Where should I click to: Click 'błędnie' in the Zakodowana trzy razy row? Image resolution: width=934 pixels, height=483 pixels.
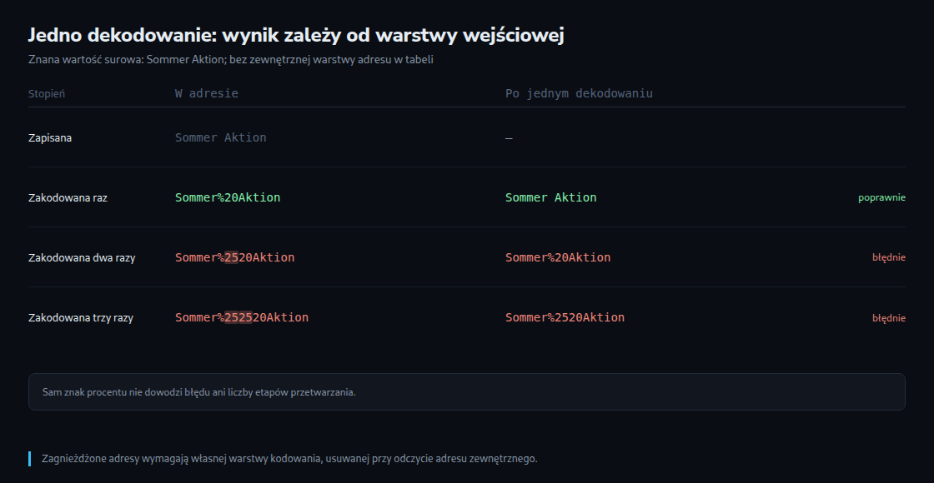[x=889, y=318]
